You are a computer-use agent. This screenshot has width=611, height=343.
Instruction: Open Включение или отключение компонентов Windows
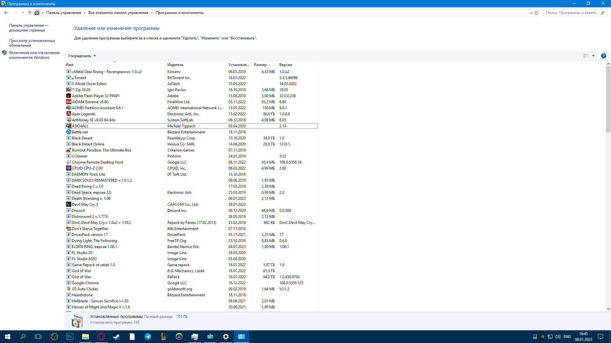point(34,55)
